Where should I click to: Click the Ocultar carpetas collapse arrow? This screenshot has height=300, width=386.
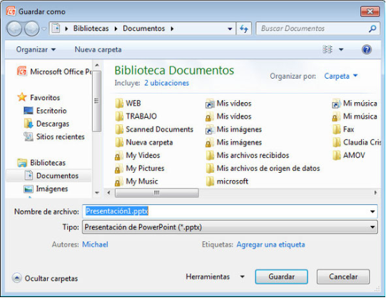(16, 278)
